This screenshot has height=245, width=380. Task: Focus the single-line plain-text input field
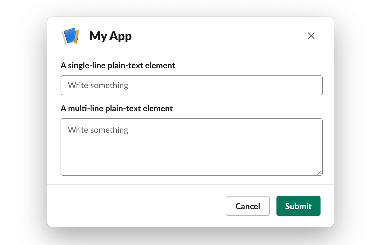191,85
